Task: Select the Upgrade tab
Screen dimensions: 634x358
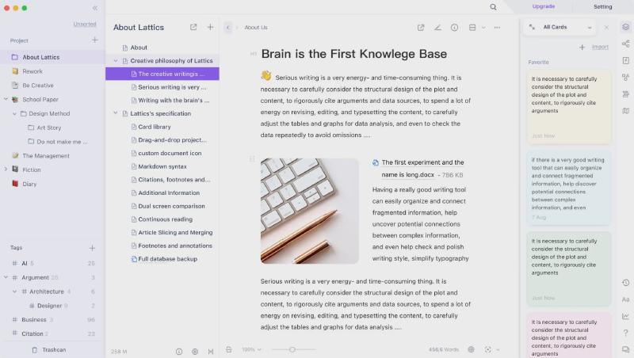Action: click(x=543, y=6)
